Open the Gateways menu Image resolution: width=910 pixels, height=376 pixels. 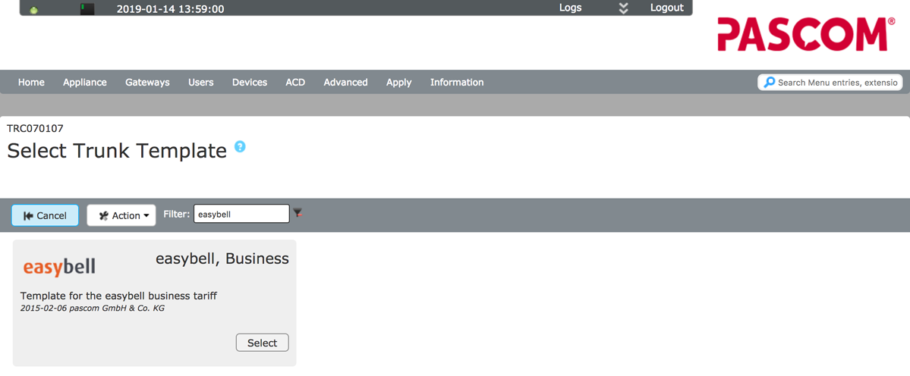pyautogui.click(x=147, y=82)
